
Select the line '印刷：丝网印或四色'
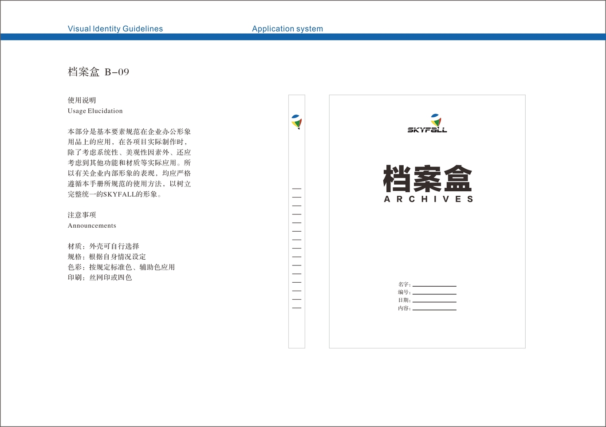coord(100,277)
